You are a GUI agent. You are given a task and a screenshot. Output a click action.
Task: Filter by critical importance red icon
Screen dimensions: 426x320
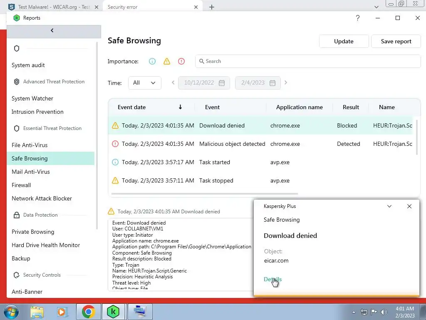[x=181, y=61]
